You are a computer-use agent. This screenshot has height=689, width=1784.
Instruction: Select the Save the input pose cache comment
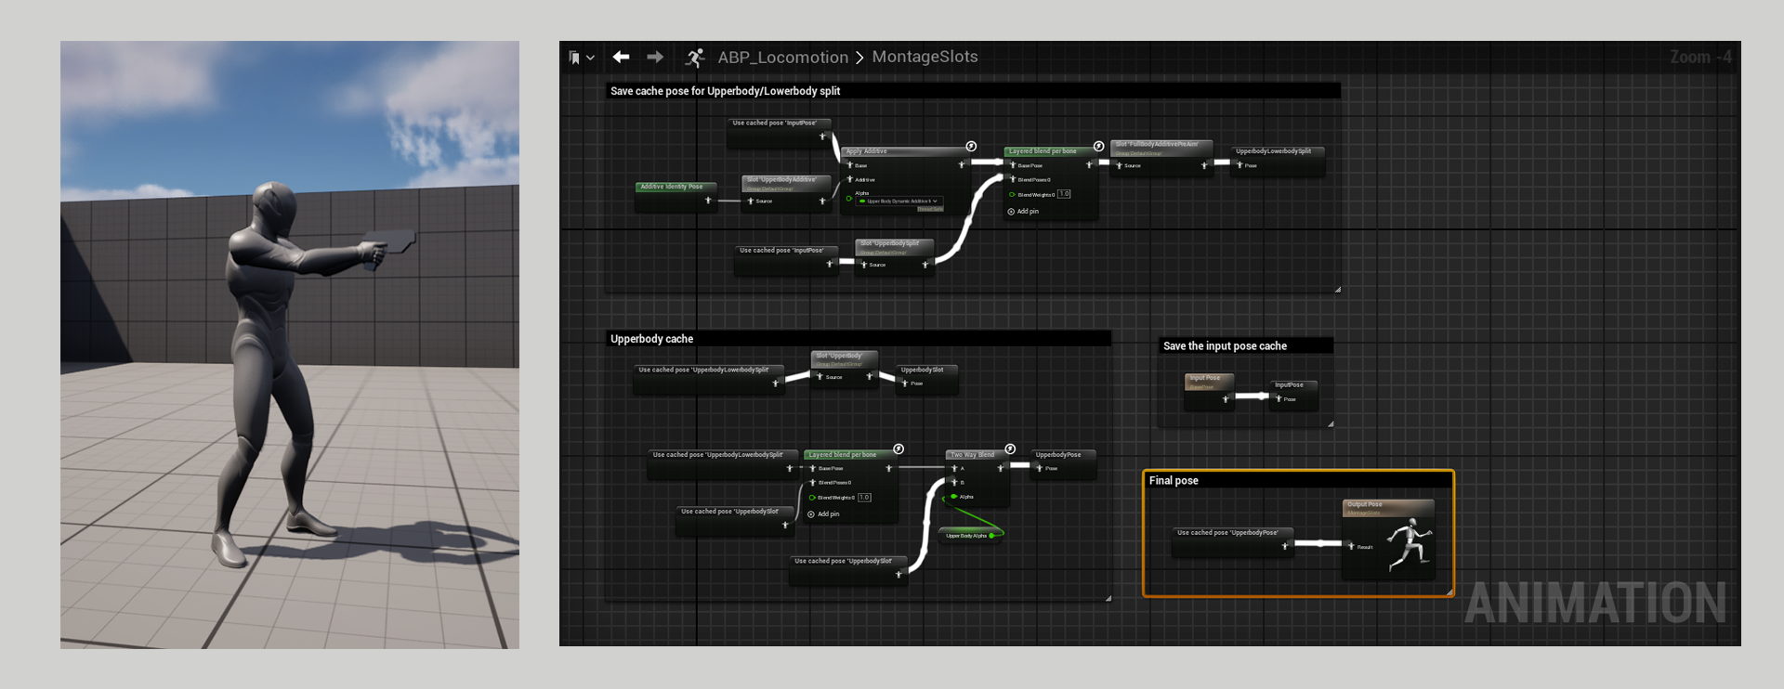pos(1245,345)
